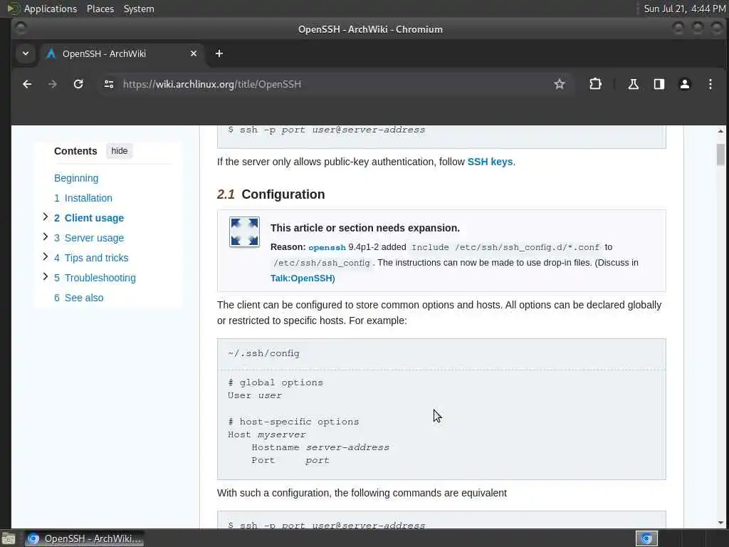Open the profile avatar menu
Viewport: 729px width, 547px height.
coord(684,84)
